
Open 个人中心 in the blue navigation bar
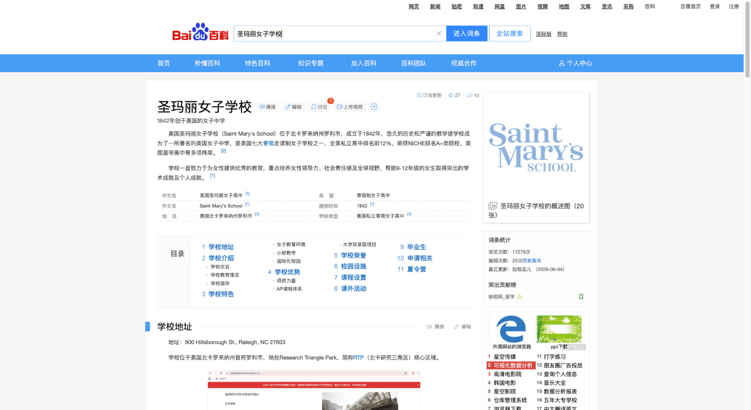(575, 63)
